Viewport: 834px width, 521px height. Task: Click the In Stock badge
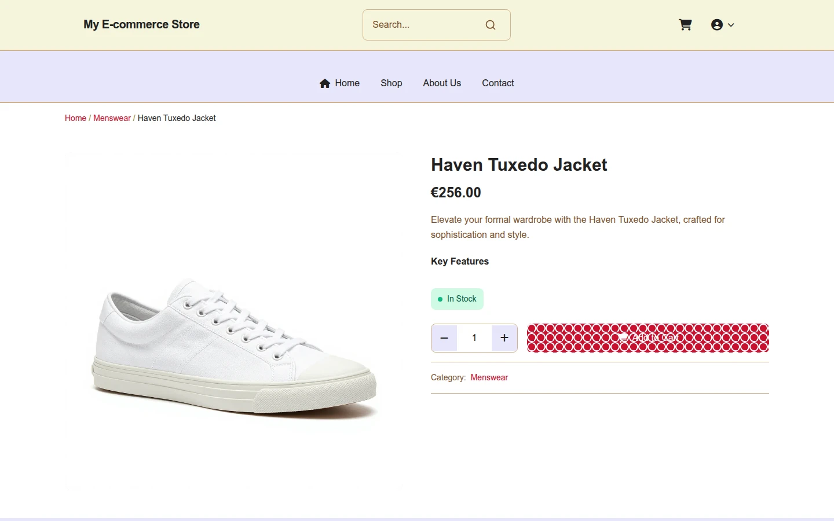pyautogui.click(x=457, y=299)
